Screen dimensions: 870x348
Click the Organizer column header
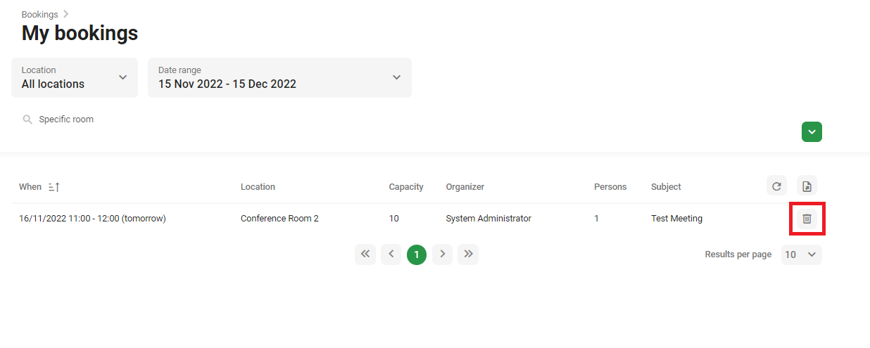pyautogui.click(x=465, y=187)
